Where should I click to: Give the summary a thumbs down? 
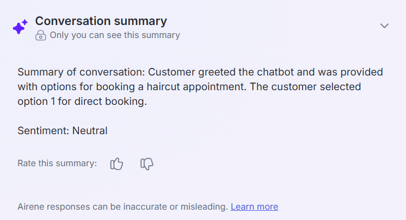click(147, 164)
